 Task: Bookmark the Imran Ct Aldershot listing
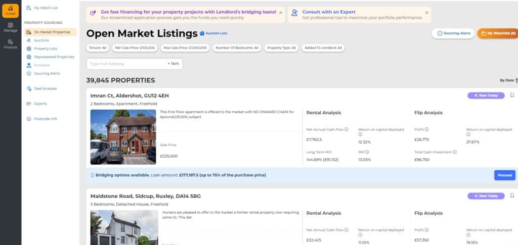[512, 95]
